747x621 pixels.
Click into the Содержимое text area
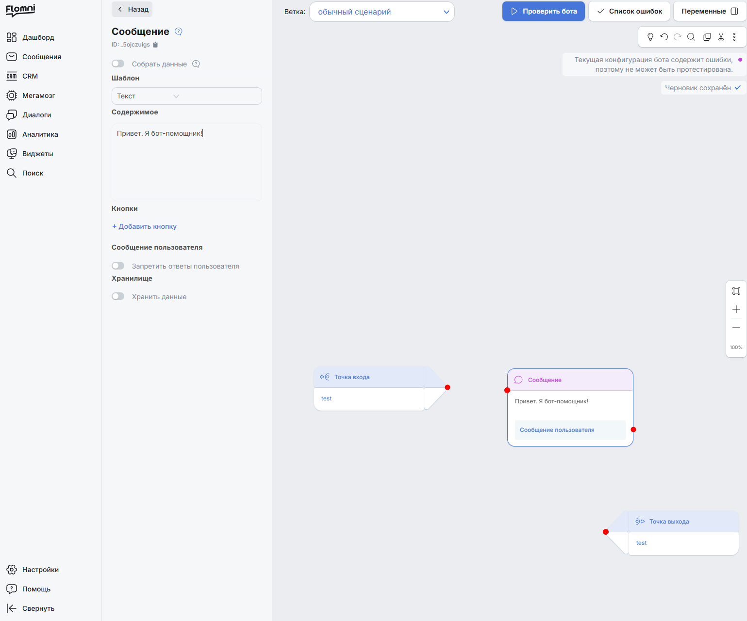click(187, 162)
